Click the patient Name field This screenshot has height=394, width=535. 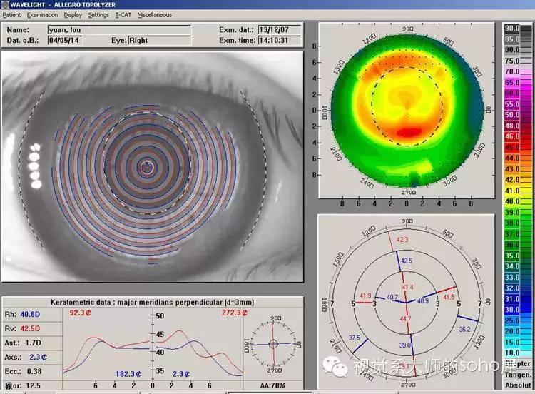(119, 30)
